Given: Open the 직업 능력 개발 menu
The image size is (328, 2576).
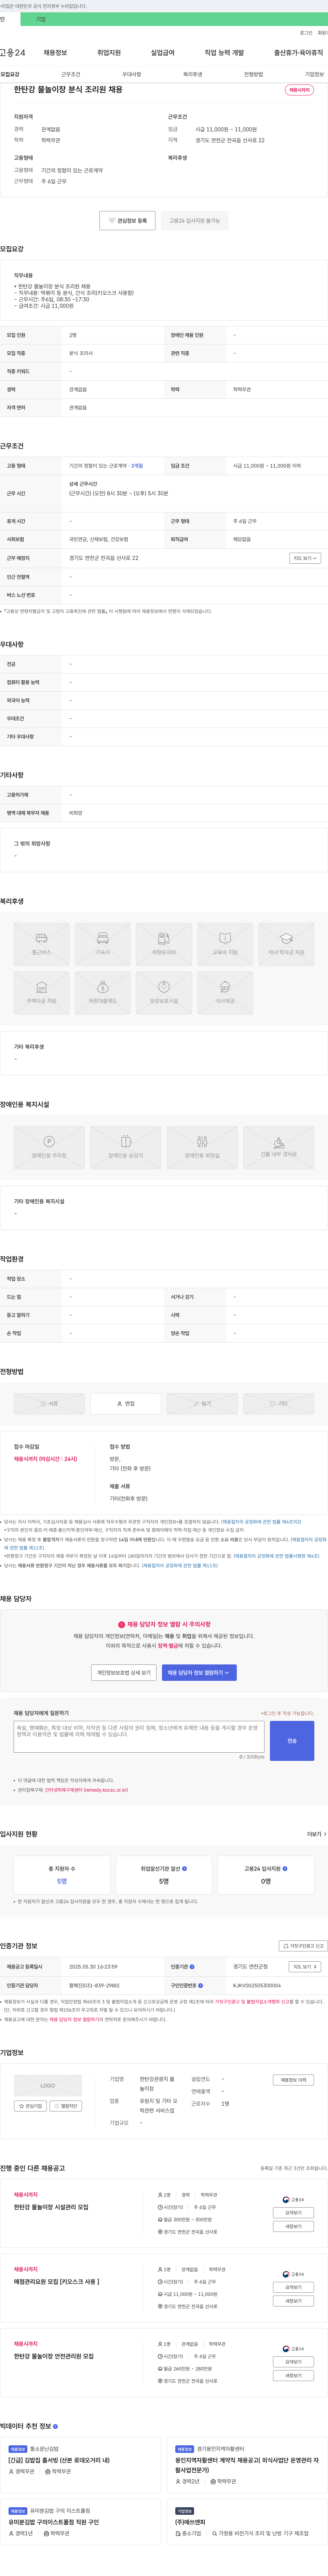Looking at the screenshot, I should (x=224, y=53).
